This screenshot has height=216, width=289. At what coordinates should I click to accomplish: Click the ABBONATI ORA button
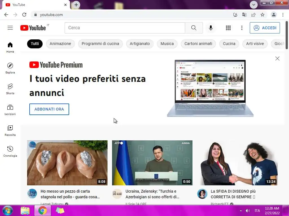(49, 109)
